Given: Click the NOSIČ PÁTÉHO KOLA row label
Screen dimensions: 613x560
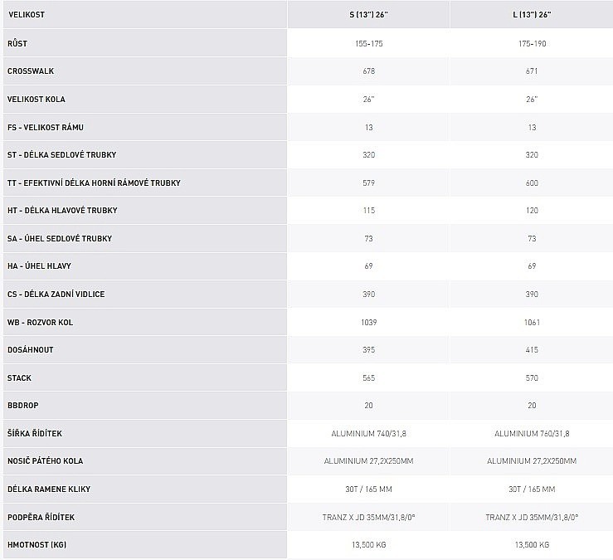Looking at the screenshot, I should [x=45, y=461].
